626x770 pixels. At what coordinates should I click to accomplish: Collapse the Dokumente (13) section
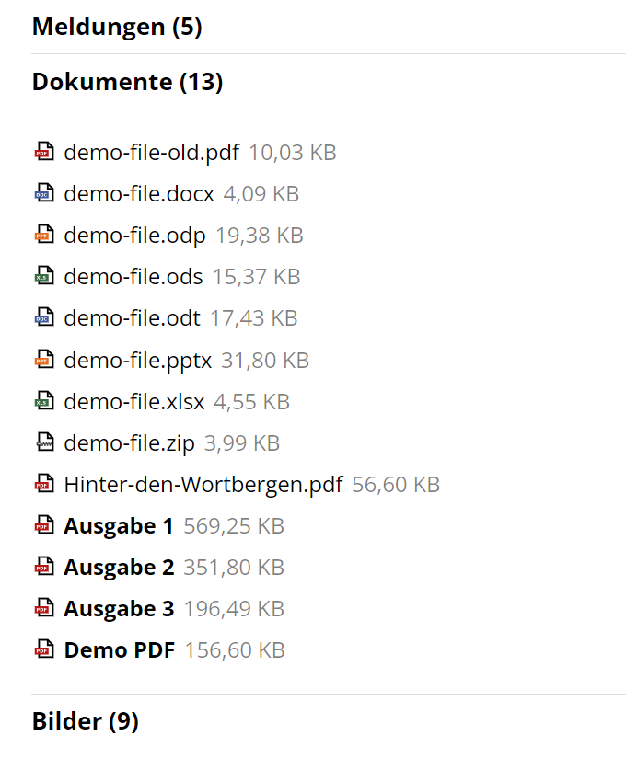127,82
